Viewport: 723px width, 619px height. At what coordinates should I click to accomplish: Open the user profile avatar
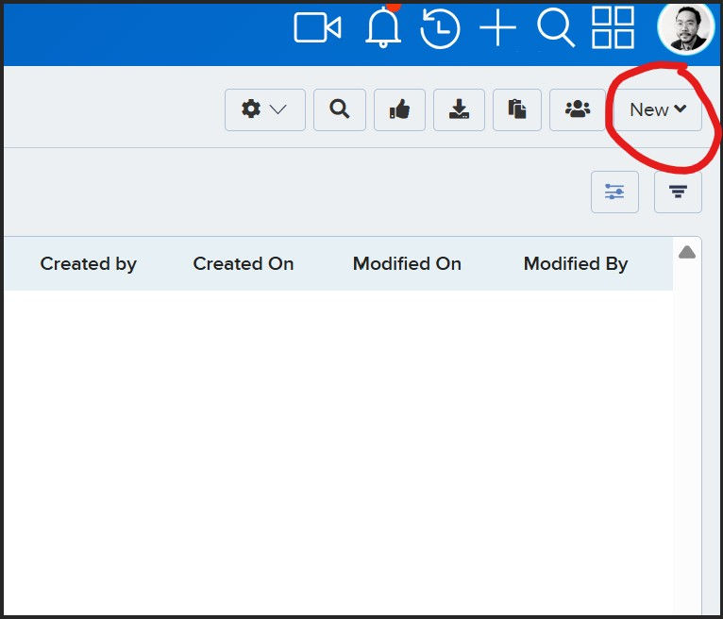point(686,27)
